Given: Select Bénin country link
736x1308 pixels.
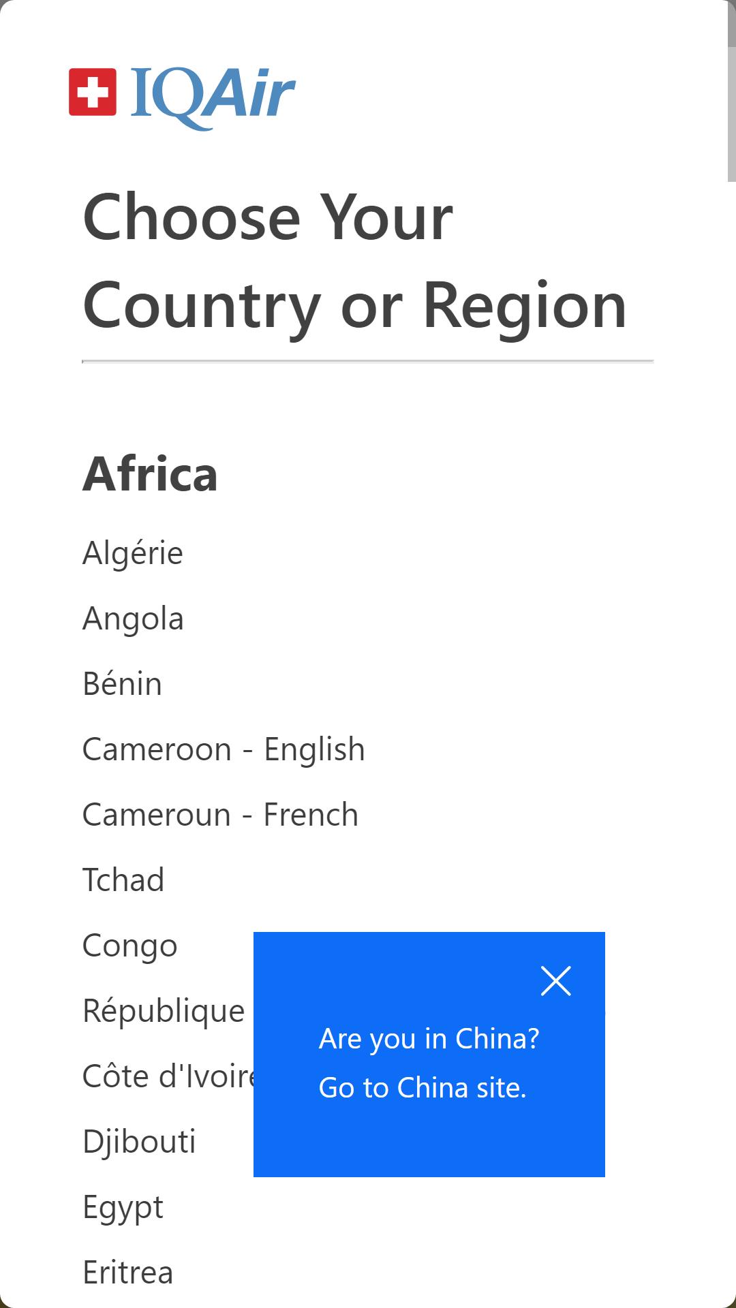Looking at the screenshot, I should coord(122,683).
